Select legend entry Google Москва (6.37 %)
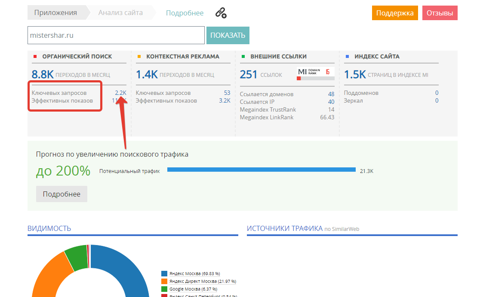 coord(193,289)
